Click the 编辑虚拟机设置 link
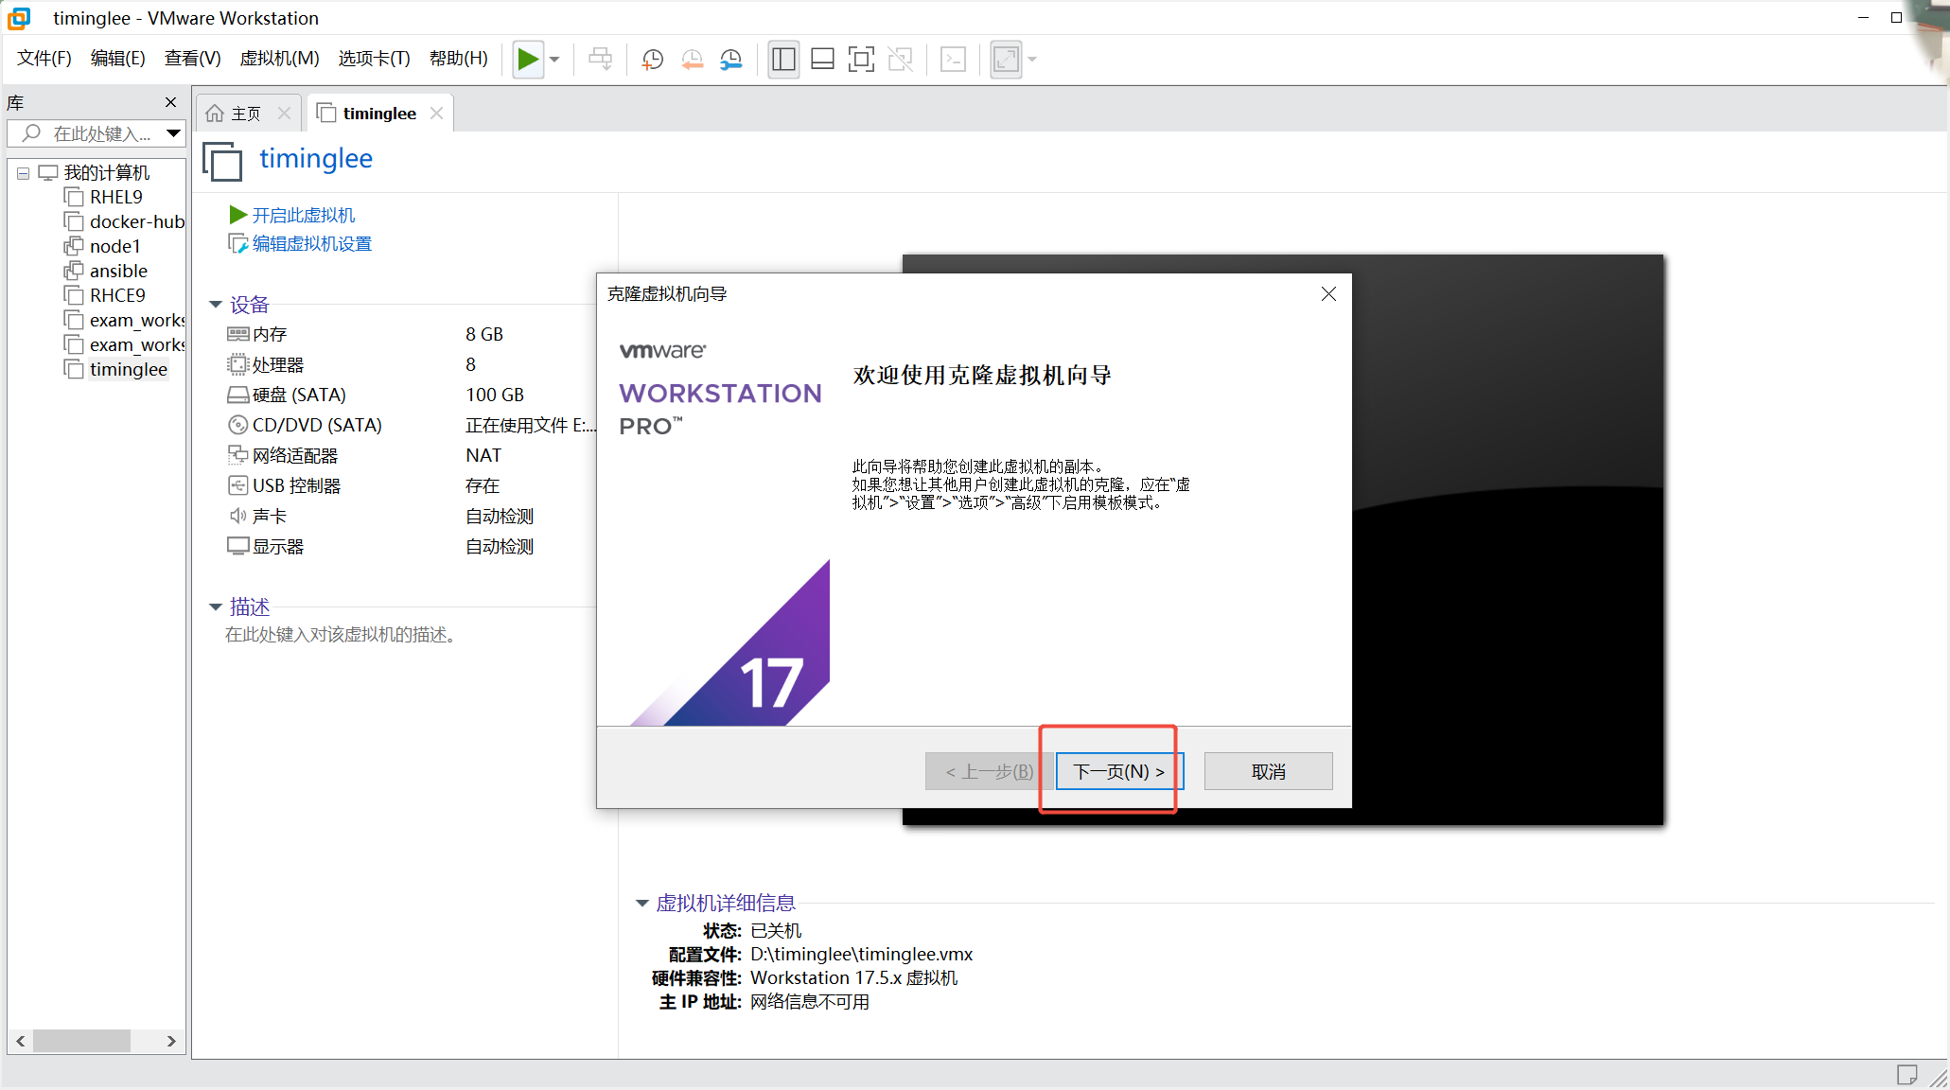Image resolution: width=1950 pixels, height=1090 pixels. click(311, 244)
